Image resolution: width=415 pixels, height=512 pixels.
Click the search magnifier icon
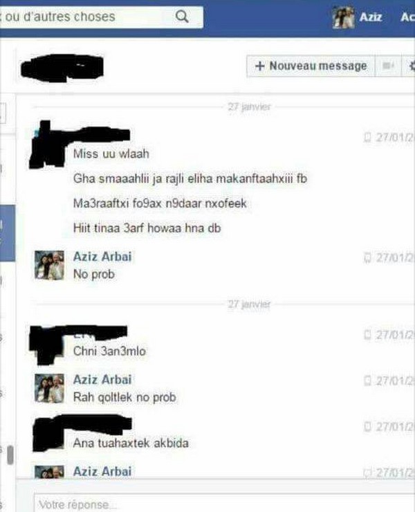click(182, 16)
